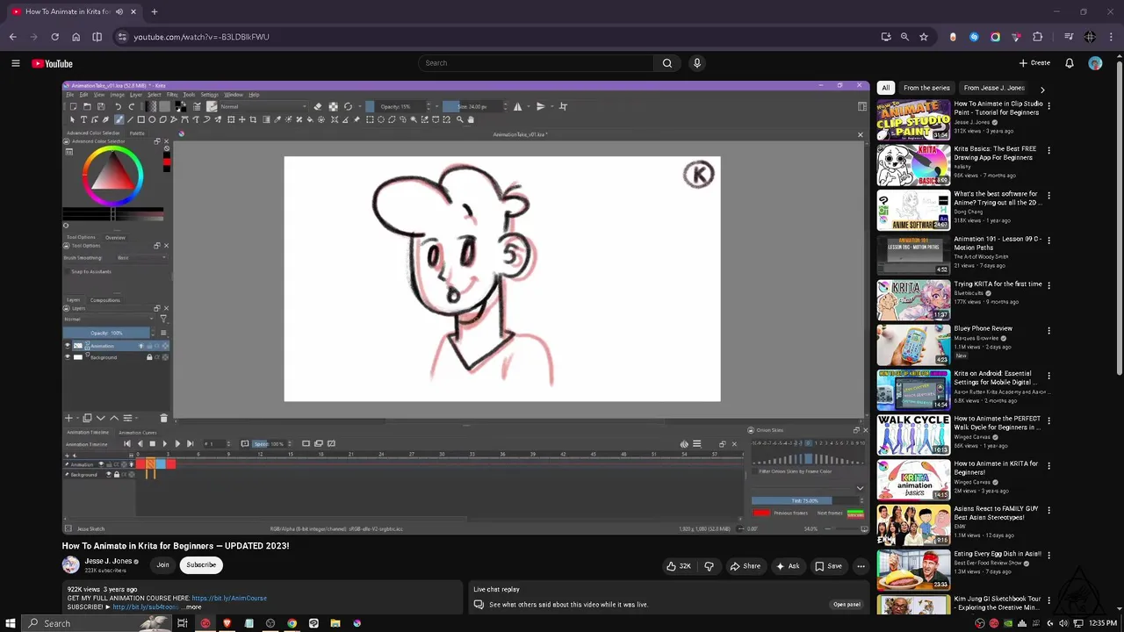Open the Filter menu in Krita
Image resolution: width=1124 pixels, height=632 pixels.
click(x=172, y=94)
